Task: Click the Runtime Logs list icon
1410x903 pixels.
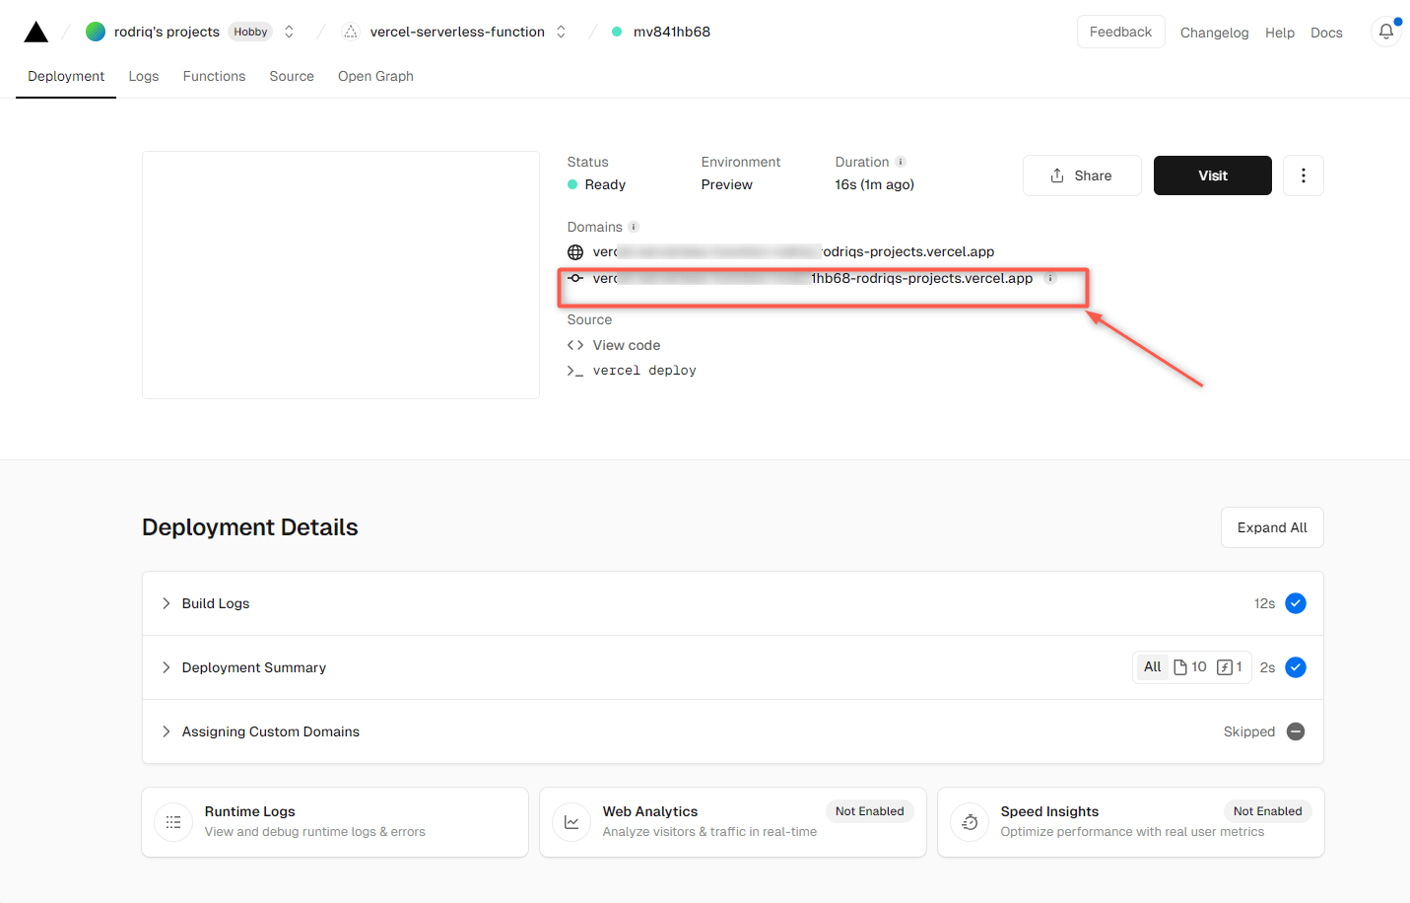Action: click(x=173, y=822)
